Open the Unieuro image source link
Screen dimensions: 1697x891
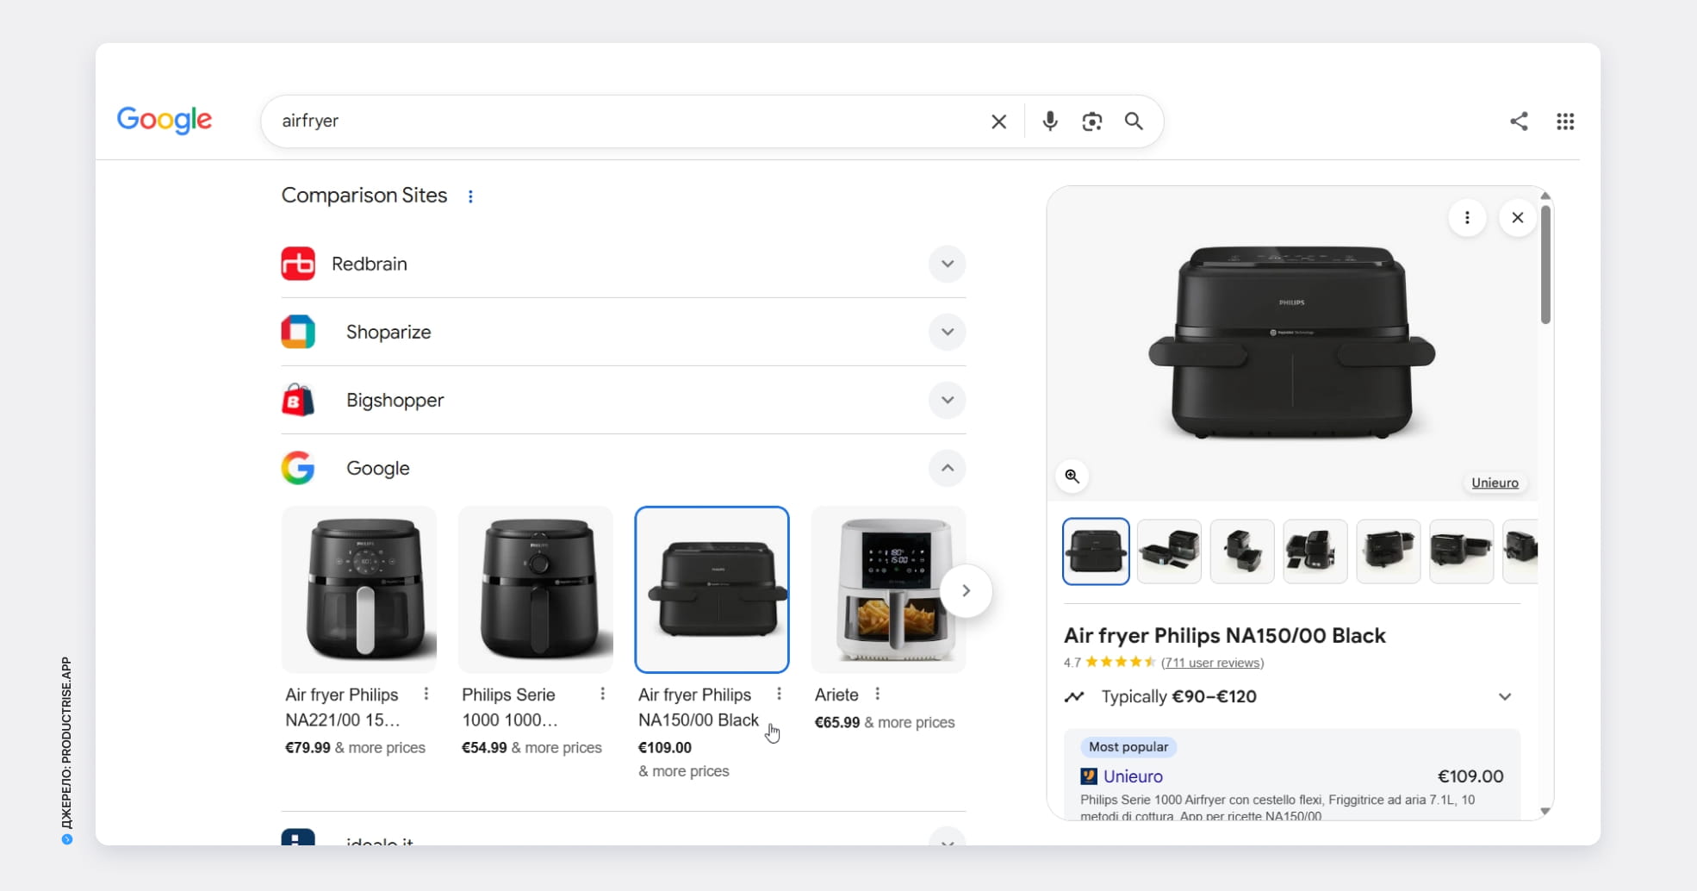(x=1495, y=483)
